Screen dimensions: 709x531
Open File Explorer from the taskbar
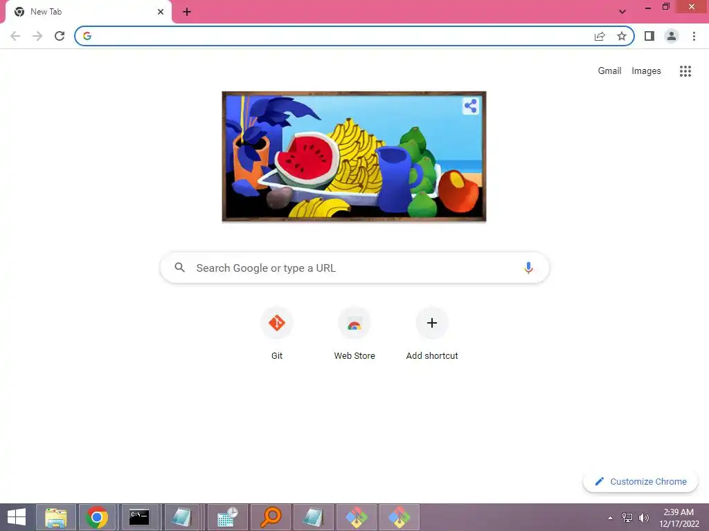56,517
